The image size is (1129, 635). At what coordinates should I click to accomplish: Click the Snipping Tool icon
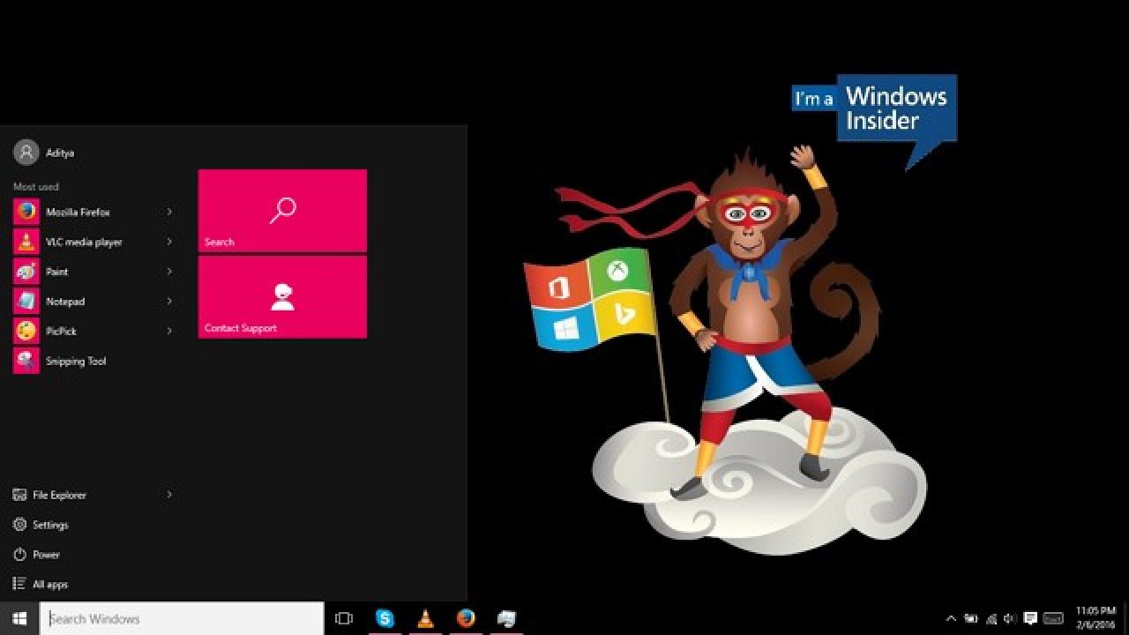[x=26, y=361]
